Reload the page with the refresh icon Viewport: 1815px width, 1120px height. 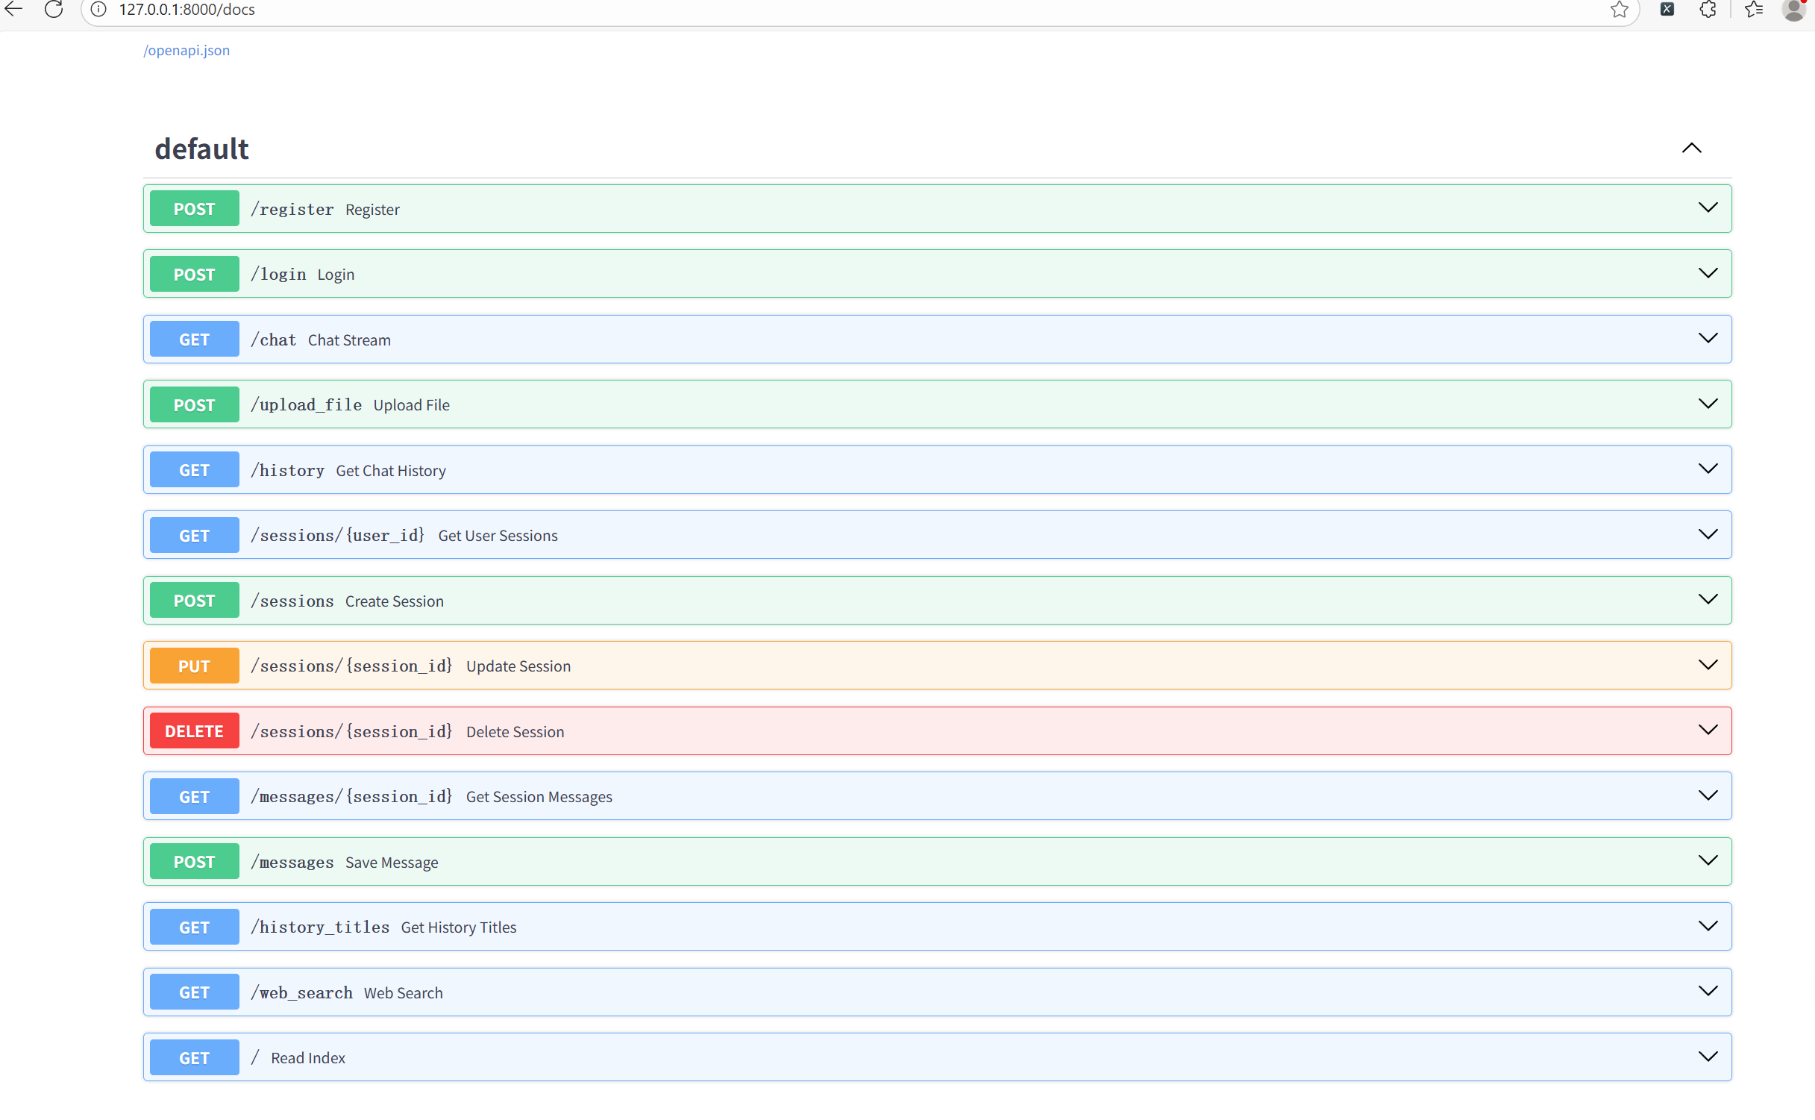pyautogui.click(x=54, y=9)
